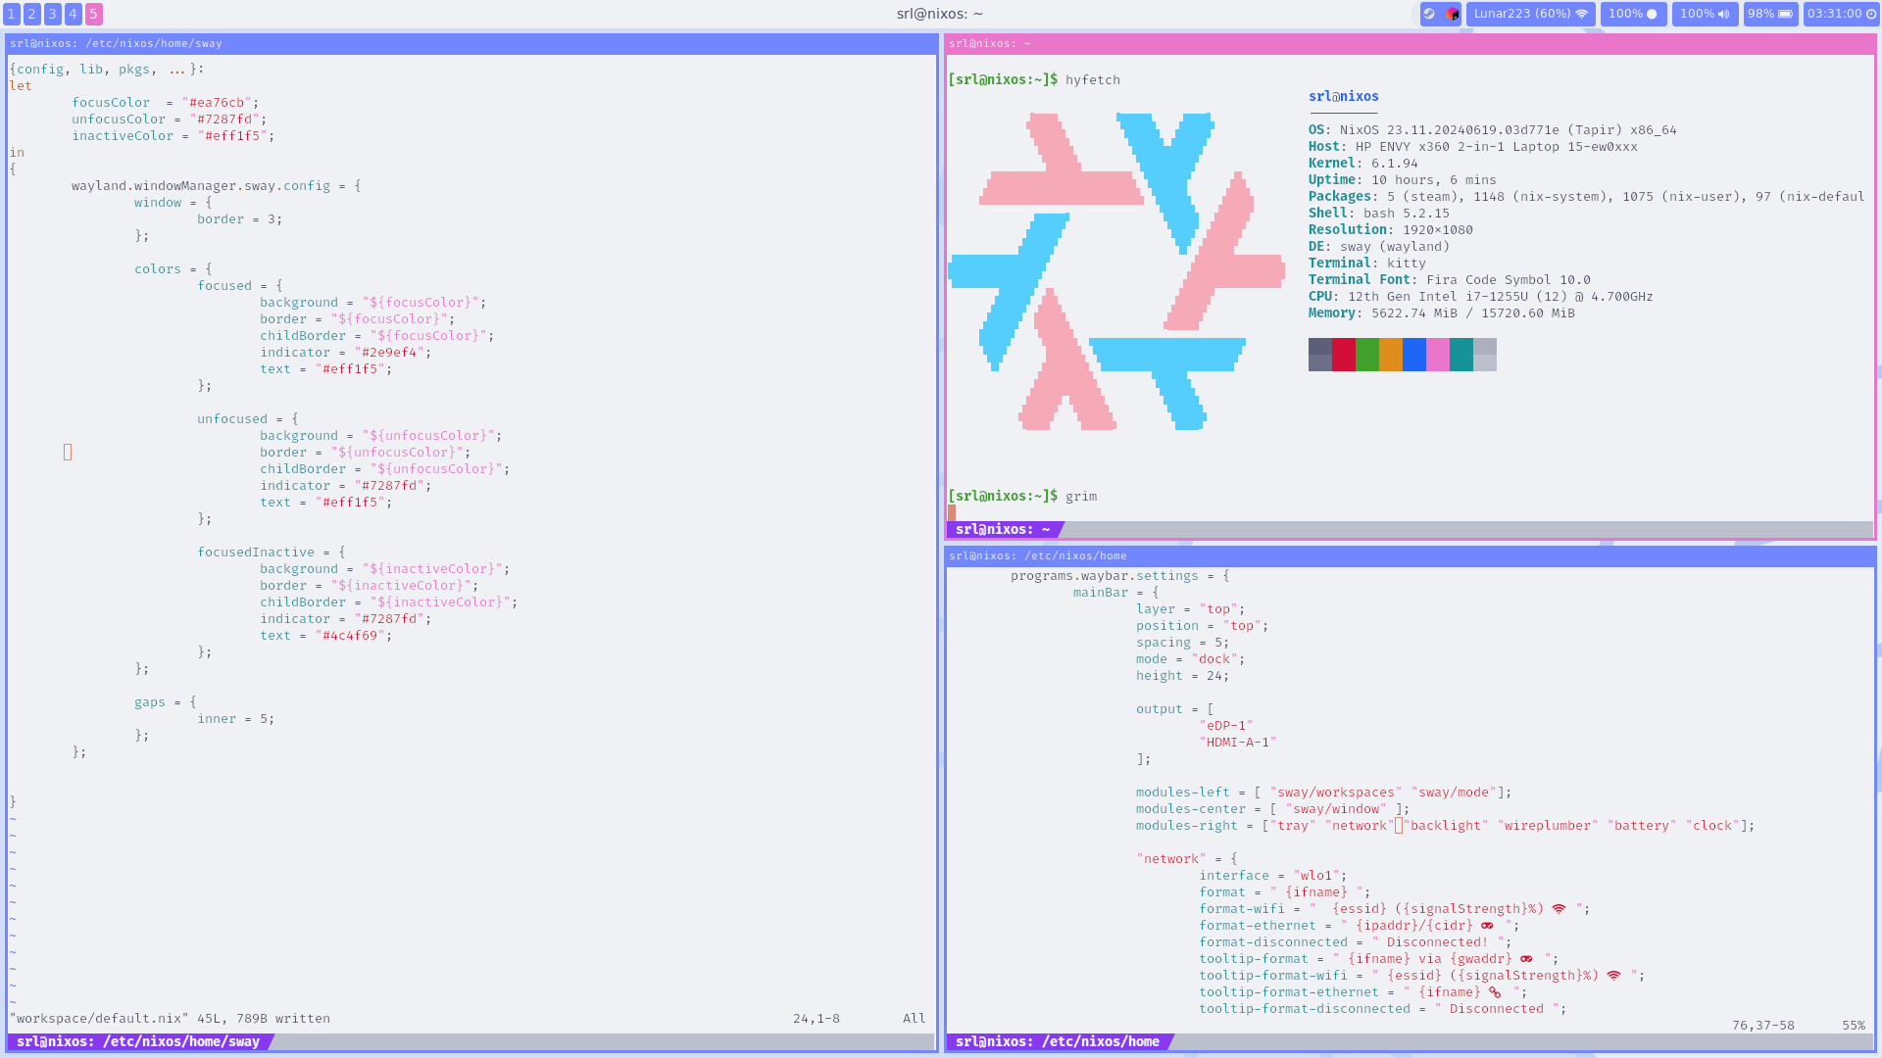Viewport: 1882px width, 1058px height.
Task: Click the 'Terminal Font: Fira Code Symbol' line
Action: tap(1450, 279)
